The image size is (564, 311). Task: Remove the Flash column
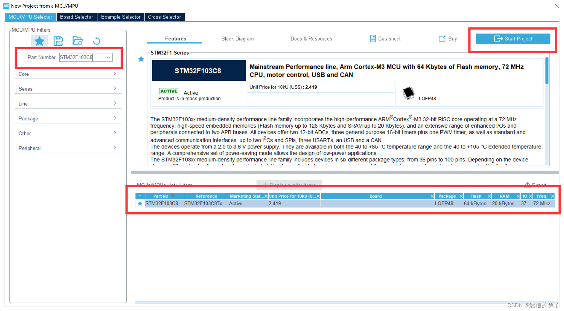point(489,196)
